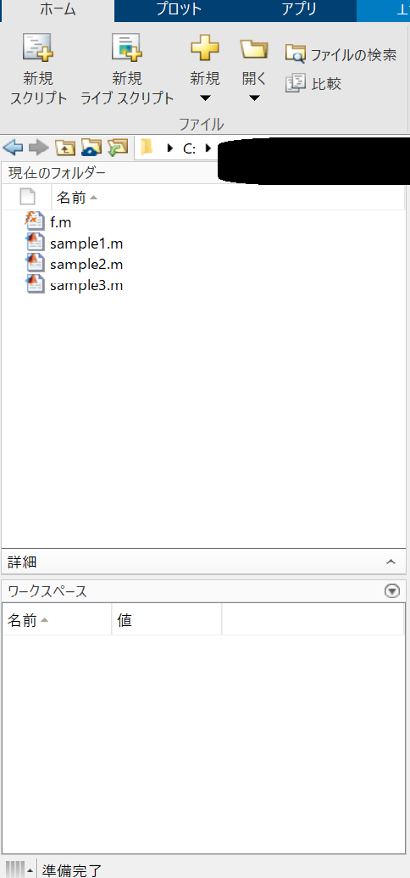Browse for folder with green-arrow folder icon
The image size is (410, 878).
118,148
